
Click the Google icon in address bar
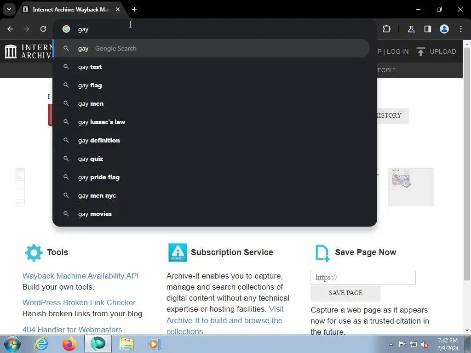tap(66, 29)
